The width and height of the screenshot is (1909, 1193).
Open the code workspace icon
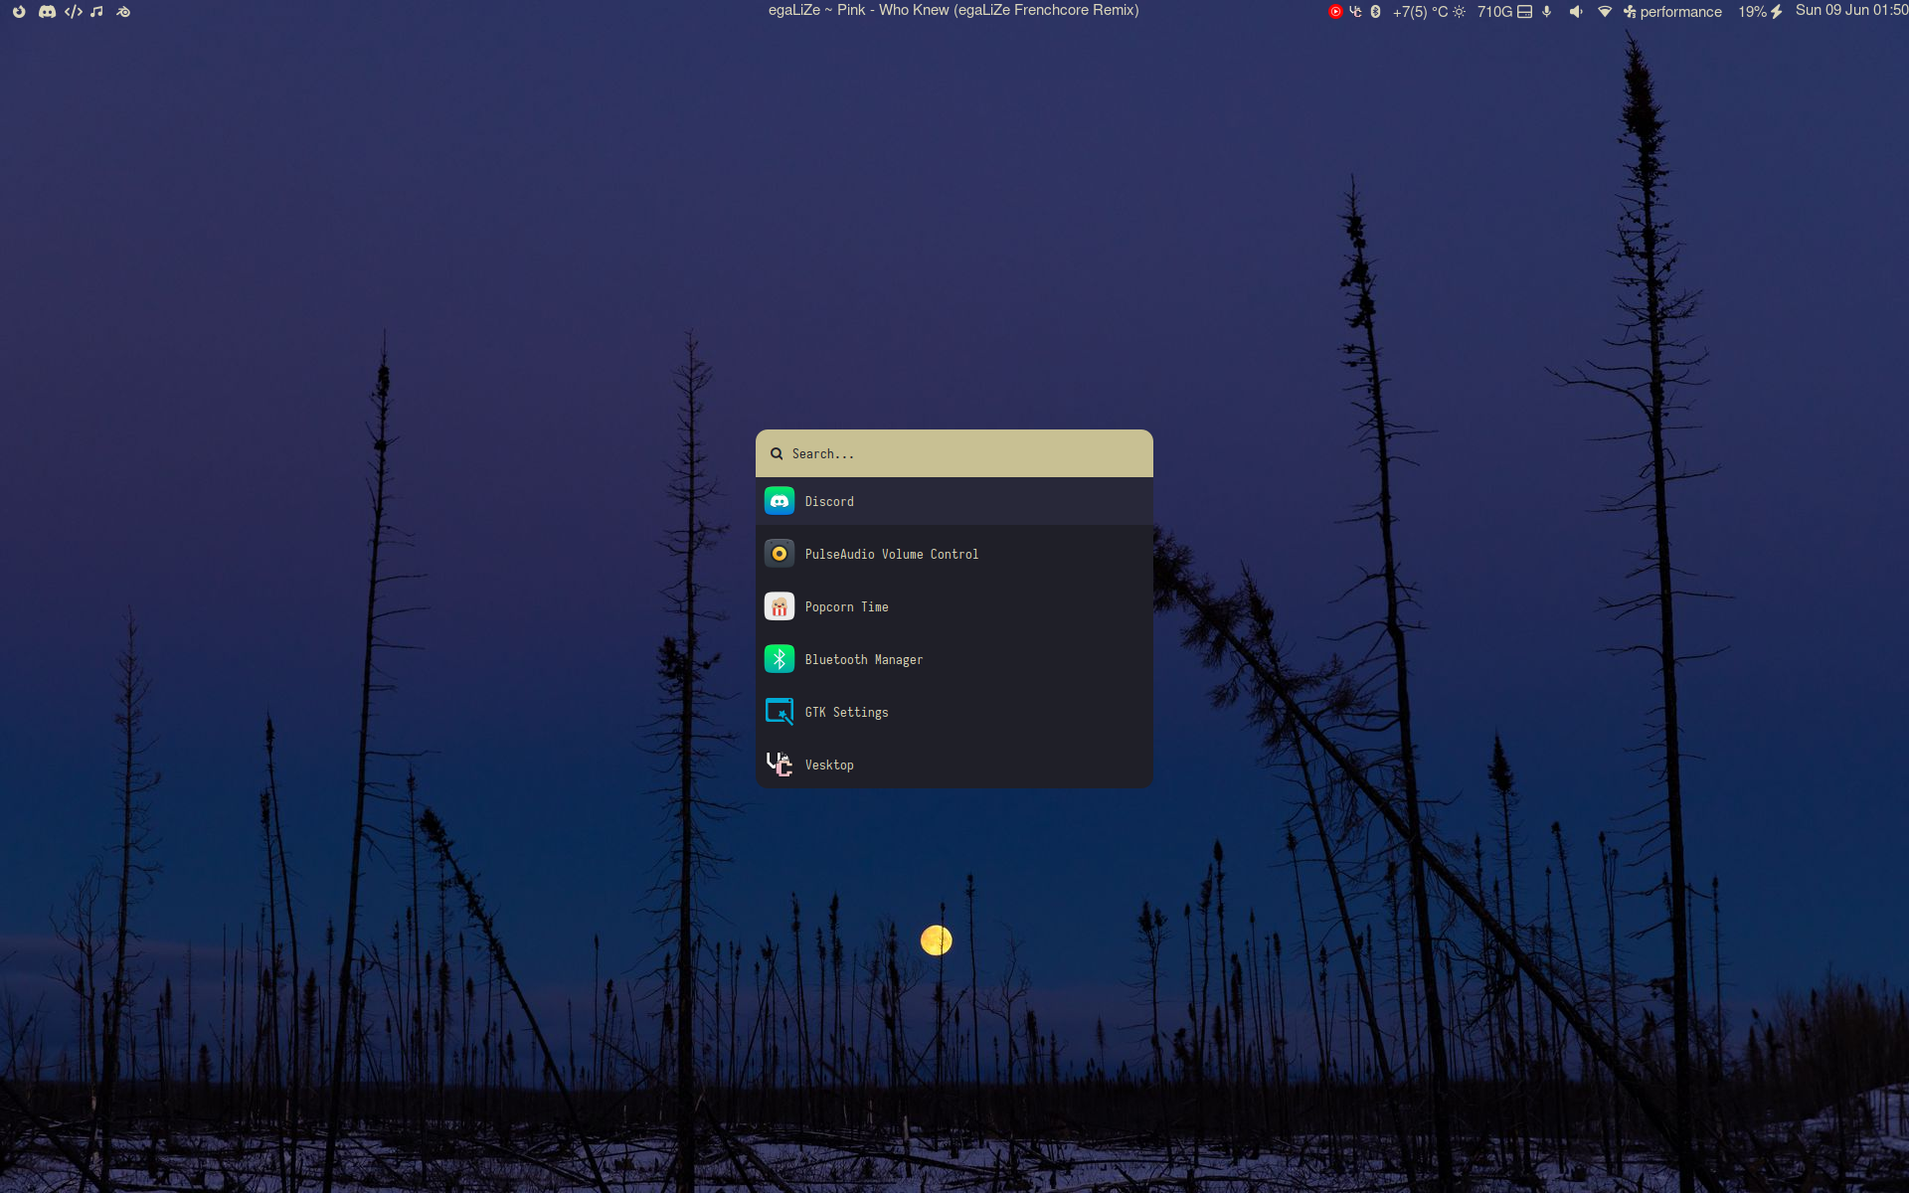[x=74, y=12]
